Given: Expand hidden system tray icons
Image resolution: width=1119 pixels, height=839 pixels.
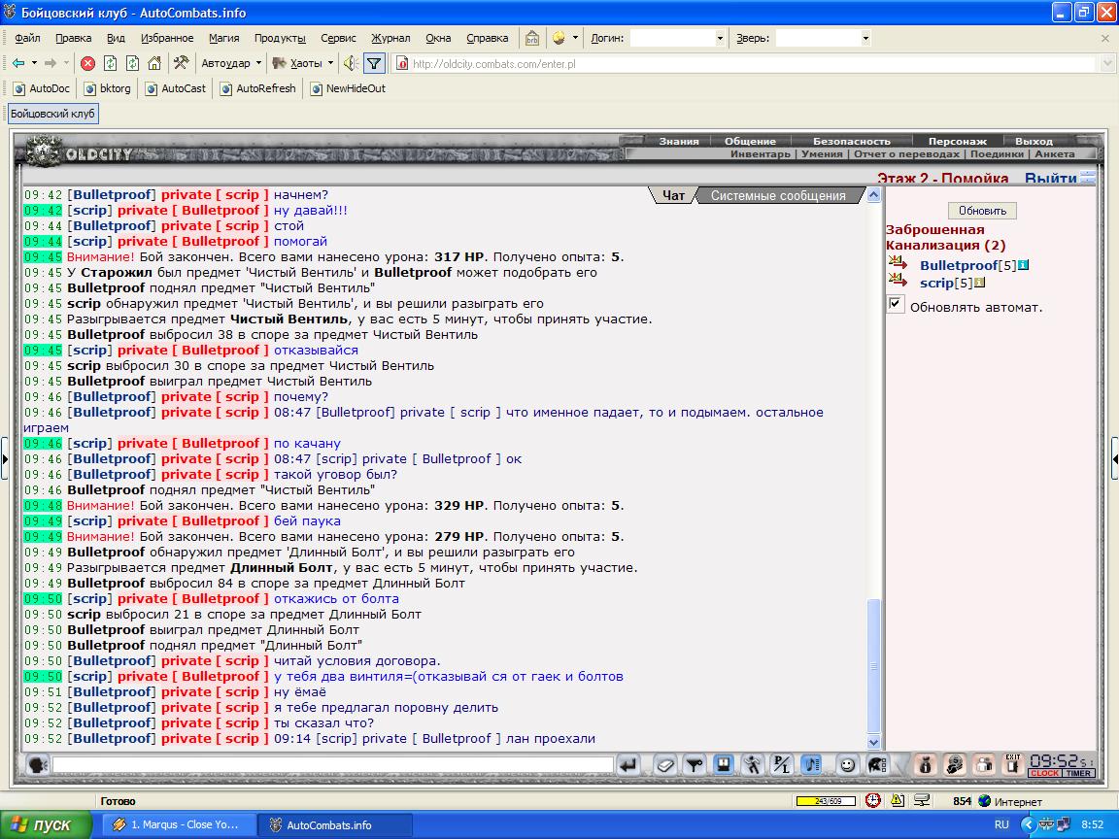Looking at the screenshot, I should pos(1028,824).
